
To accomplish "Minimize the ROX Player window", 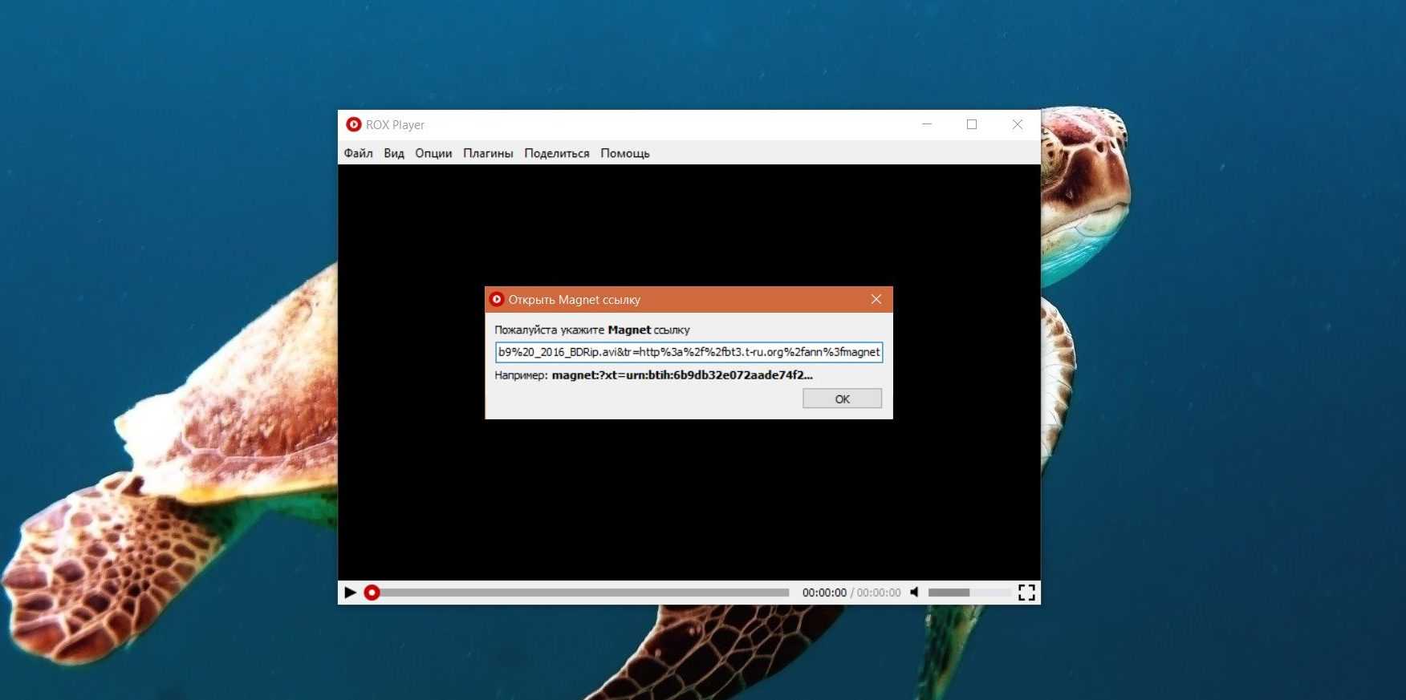I will pos(927,124).
